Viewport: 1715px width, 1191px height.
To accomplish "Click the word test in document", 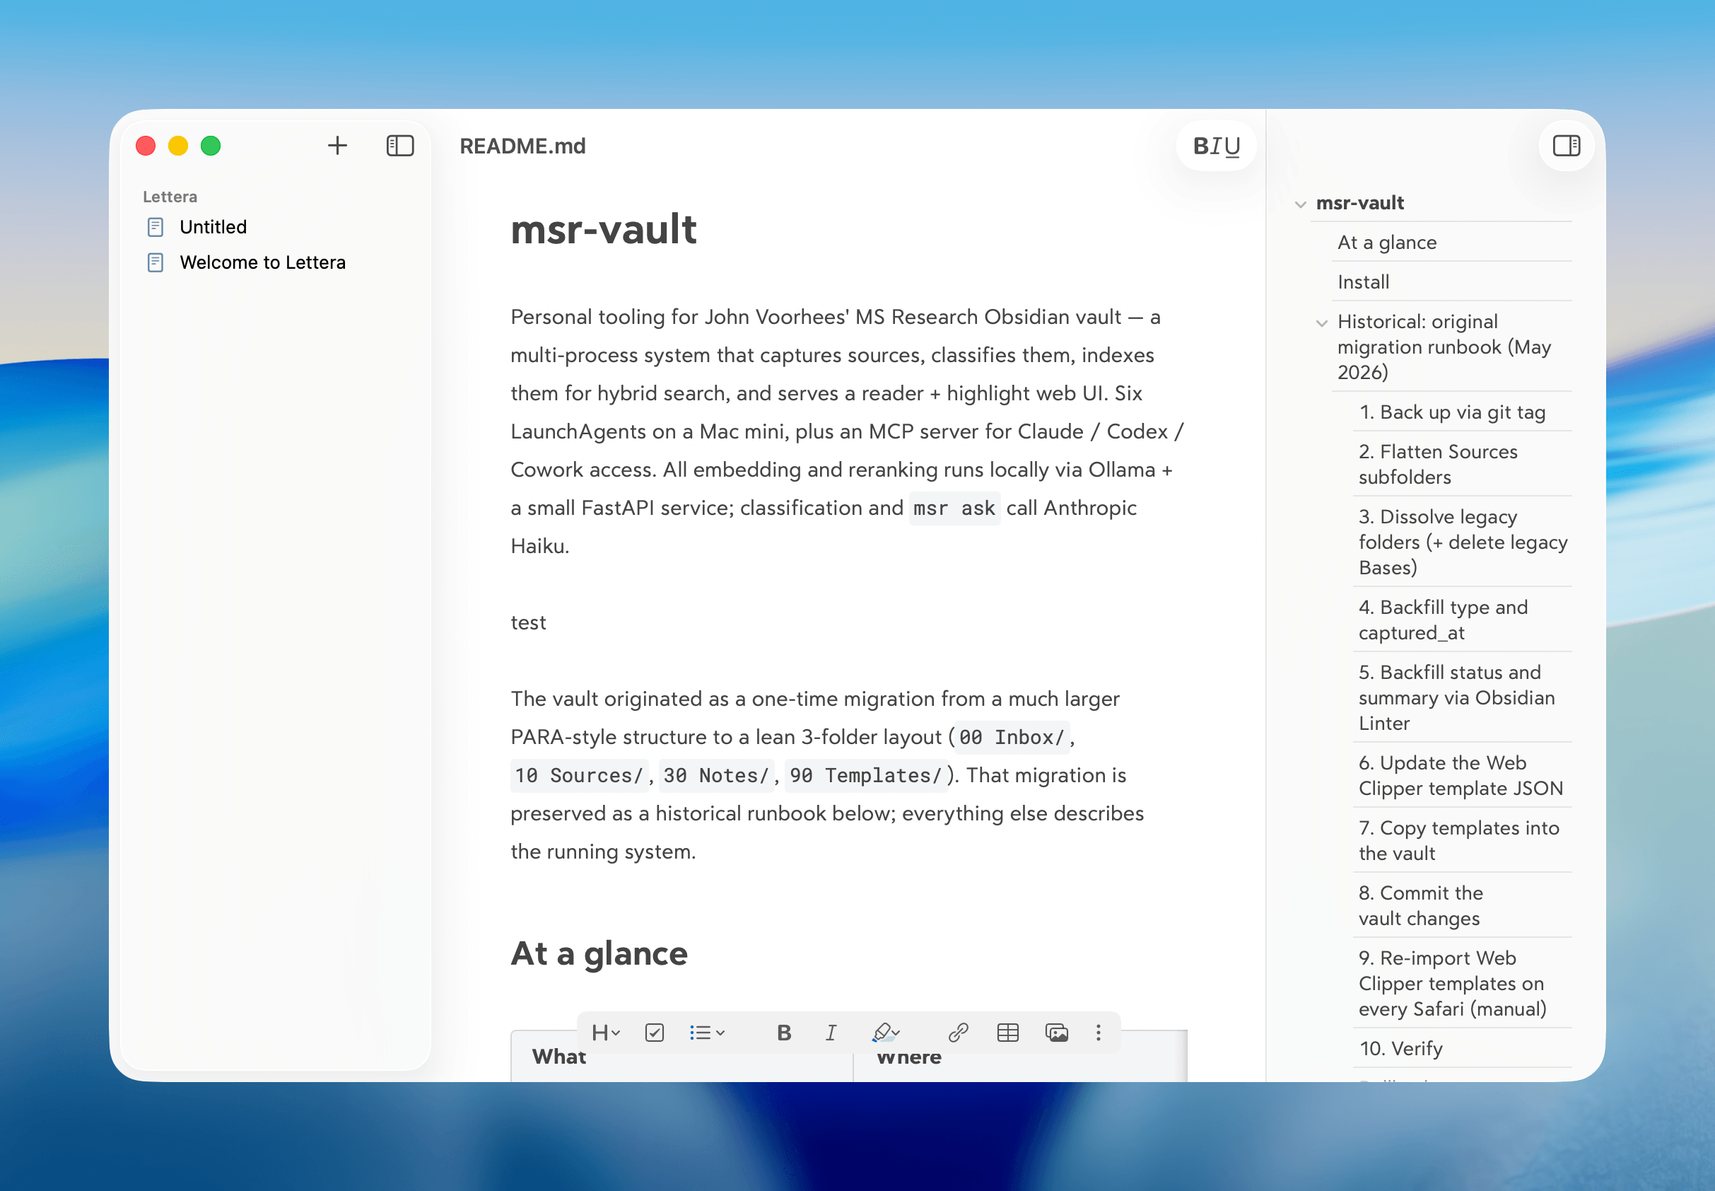I will click(528, 622).
